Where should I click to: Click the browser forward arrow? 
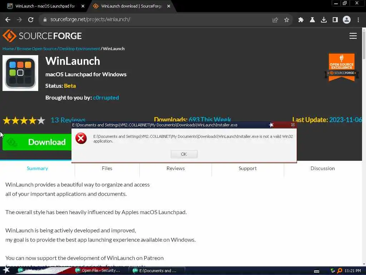click(x=19, y=20)
